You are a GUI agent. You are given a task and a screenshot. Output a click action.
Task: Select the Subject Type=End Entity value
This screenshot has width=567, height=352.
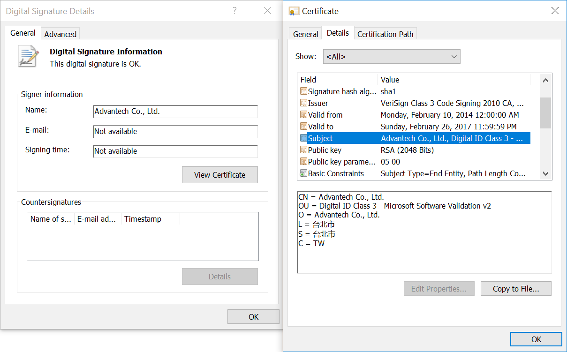point(453,173)
